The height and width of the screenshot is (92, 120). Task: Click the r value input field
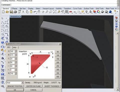[12, 66]
